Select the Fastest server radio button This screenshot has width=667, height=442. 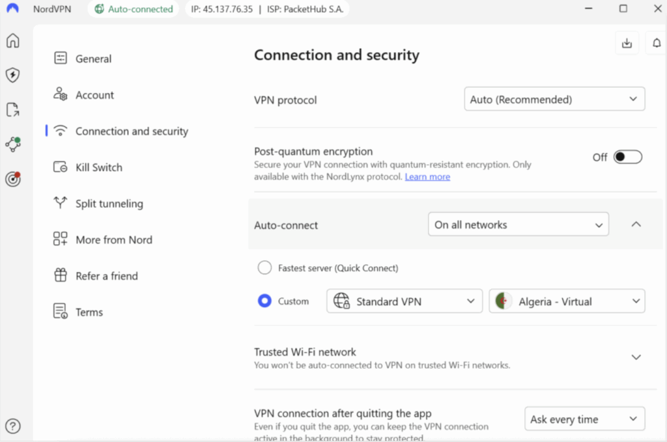click(x=264, y=267)
